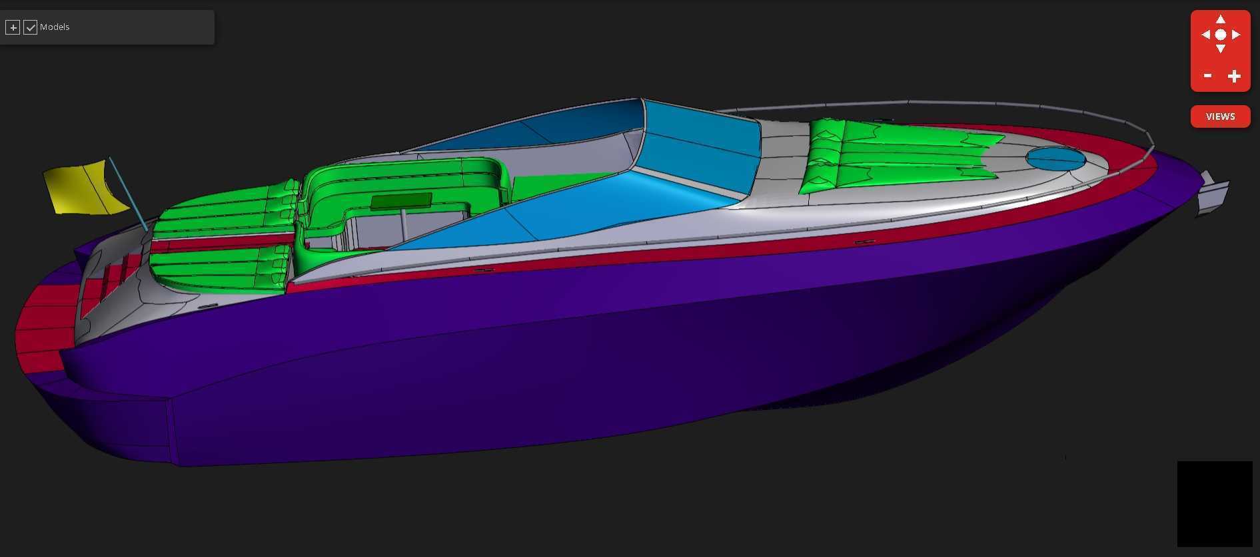Select the round blue hatch on the bow

1056,158
